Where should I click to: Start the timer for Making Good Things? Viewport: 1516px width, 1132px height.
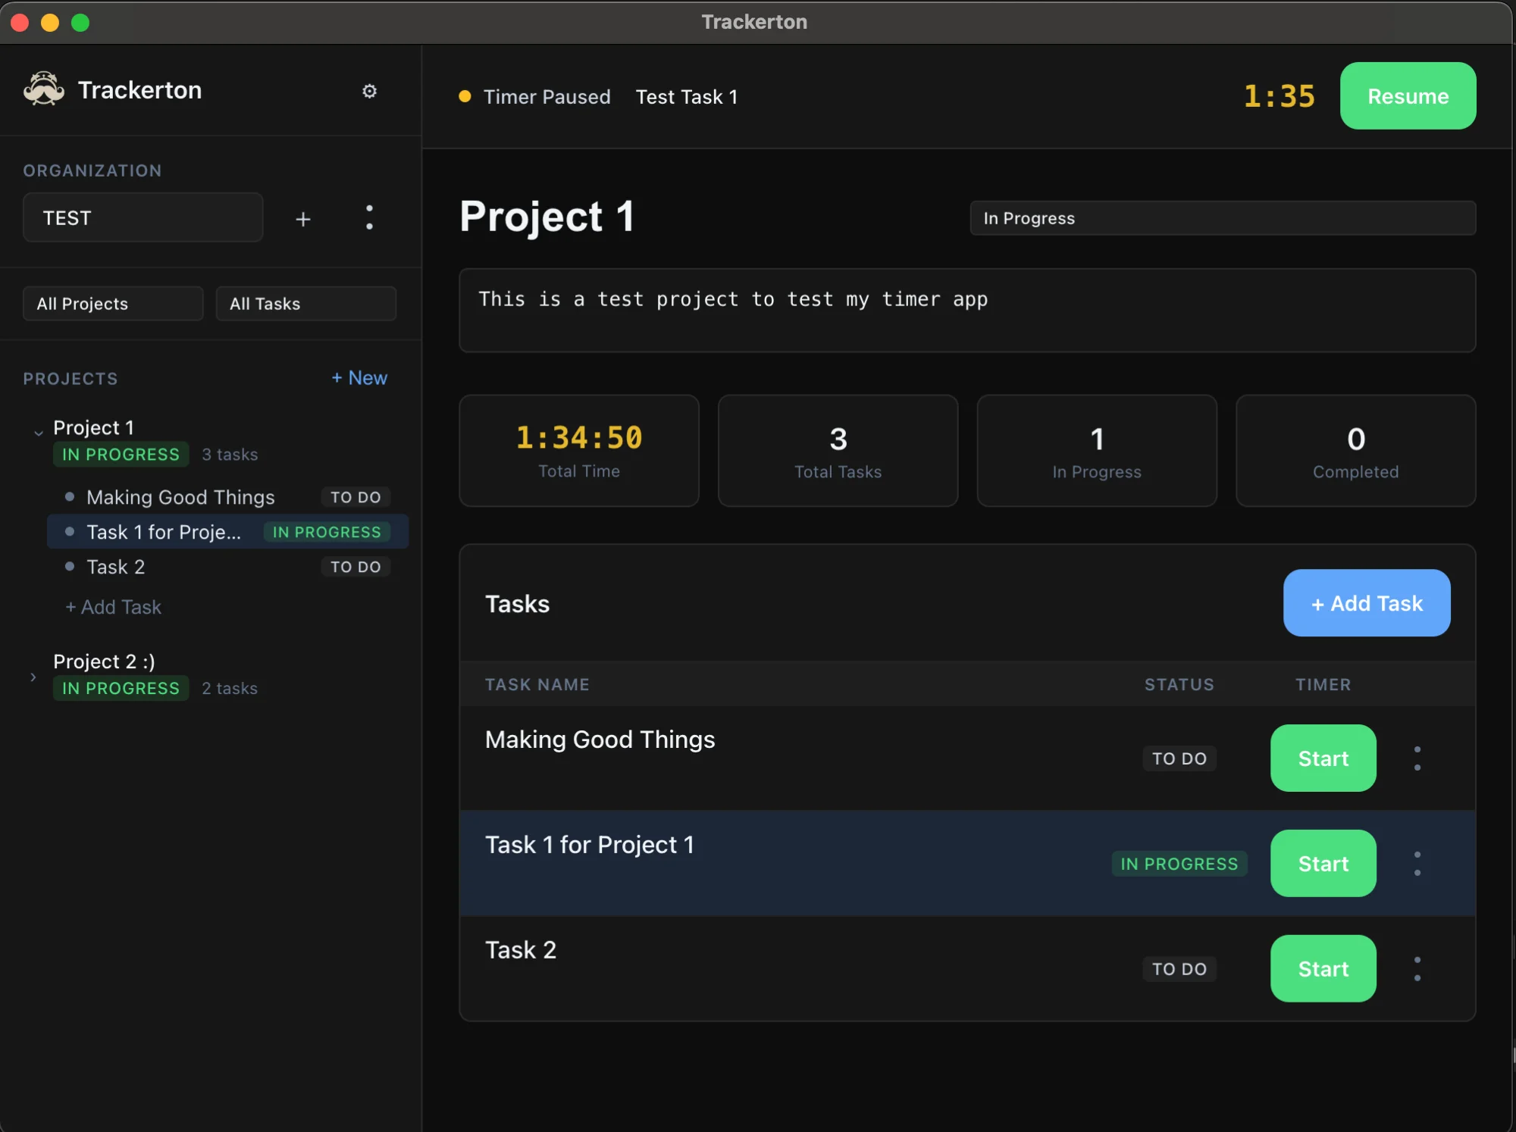[x=1322, y=758]
